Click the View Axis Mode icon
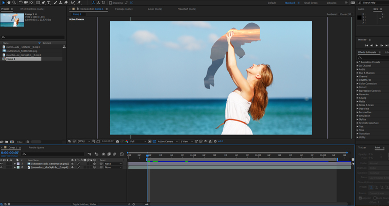Viewport: 389px width, 206px height. pos(104,3)
